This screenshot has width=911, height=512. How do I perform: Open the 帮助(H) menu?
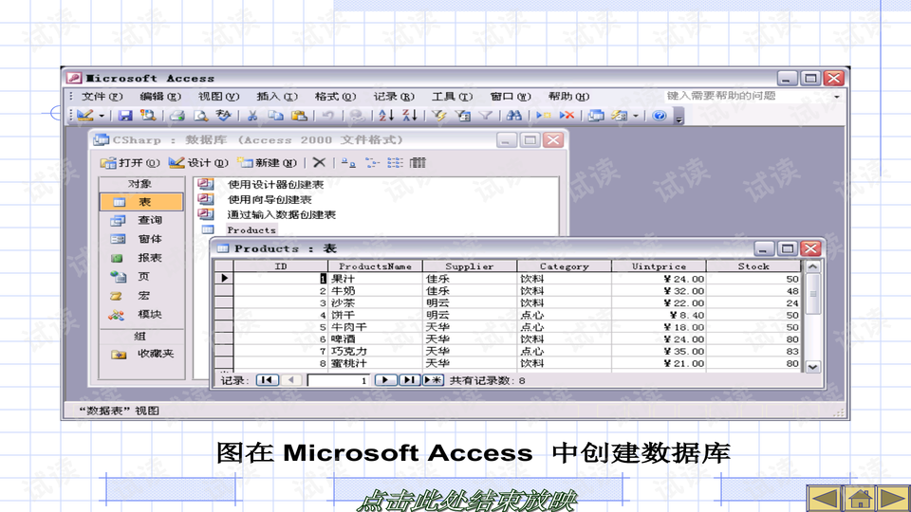click(568, 97)
